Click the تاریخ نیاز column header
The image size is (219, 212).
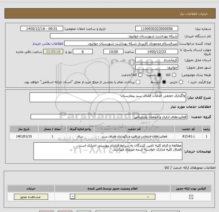pyautogui.click(x=24, y=129)
